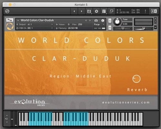Screen dimensions: 161x129
Task: Click the output level meter above the volume slider
Action: click(144, 22)
